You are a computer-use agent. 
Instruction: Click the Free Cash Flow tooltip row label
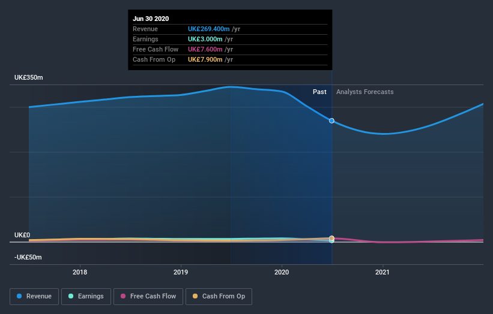[x=156, y=49]
